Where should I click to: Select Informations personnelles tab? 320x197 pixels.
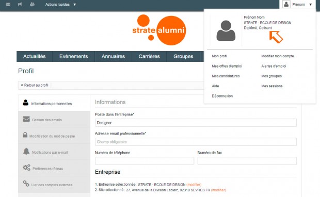[54, 103]
